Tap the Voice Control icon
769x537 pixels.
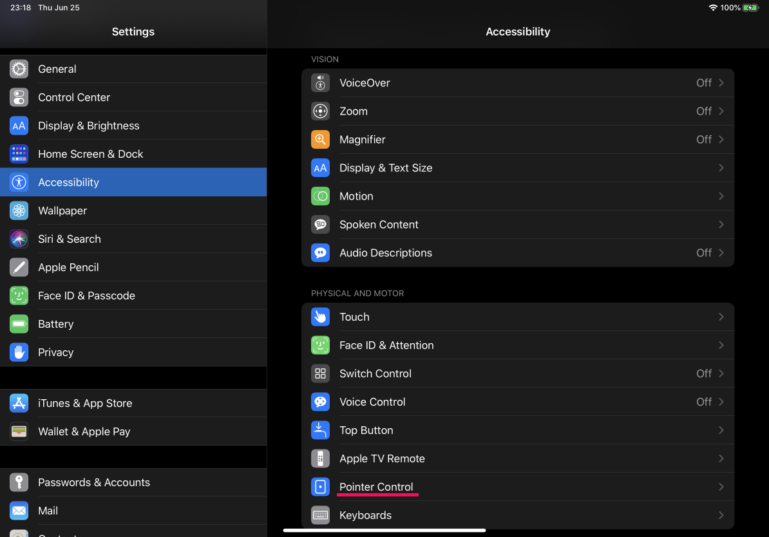point(320,402)
